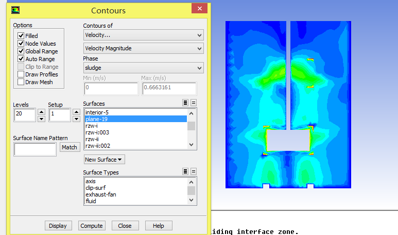Screen dimensions: 398x235
Task: Click the Surface Types scroll down arrow
Action: click(x=192, y=200)
